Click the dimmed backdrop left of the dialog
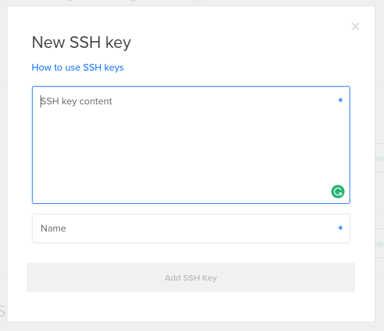 pyautogui.click(x=3, y=154)
